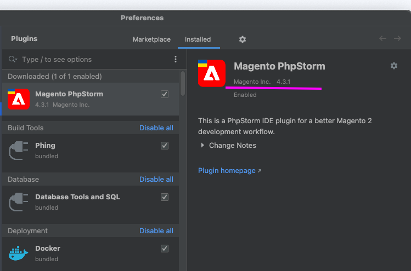Expand the Change Notes section
411x271 pixels.
point(202,145)
